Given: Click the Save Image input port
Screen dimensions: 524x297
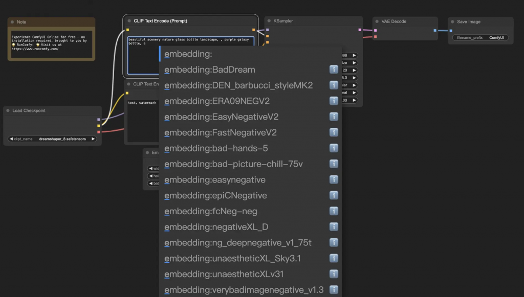Looking at the screenshot, I should 451,31.
